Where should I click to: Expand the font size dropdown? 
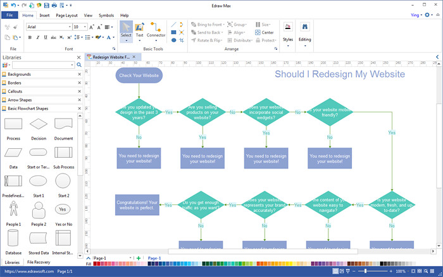coord(85,27)
